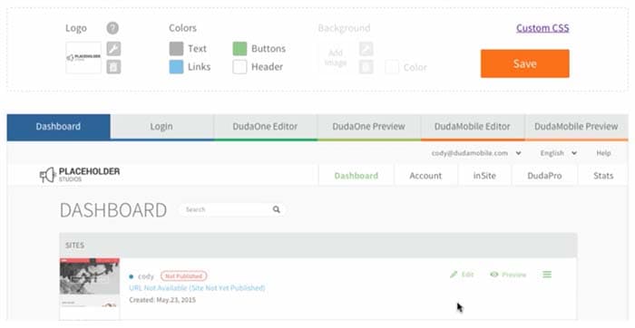Screen dimensions: 635x328
Task: Switch to the DudaOne Editor tab
Action: coord(265,127)
